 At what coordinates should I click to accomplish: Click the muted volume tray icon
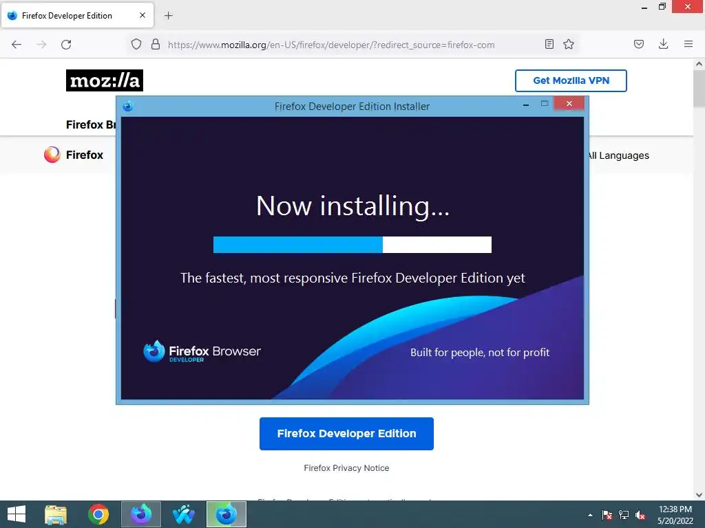tap(640, 515)
